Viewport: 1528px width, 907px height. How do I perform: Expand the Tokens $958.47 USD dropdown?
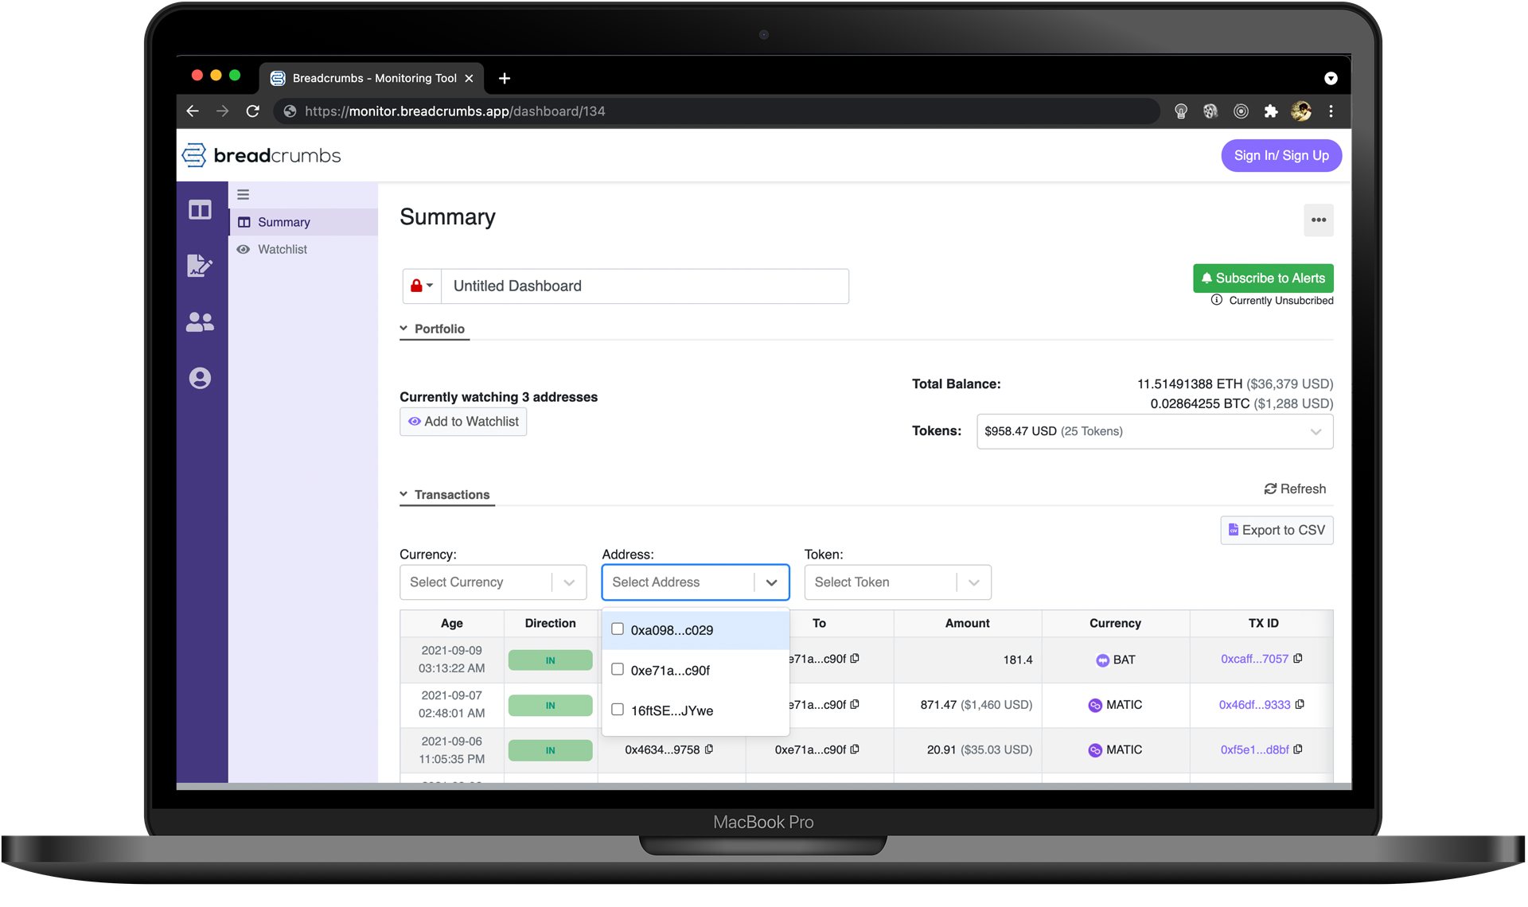[x=1154, y=431]
